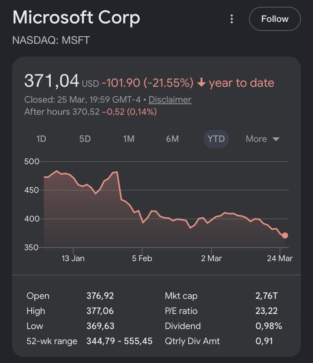Viewport: 313px width, 363px height.
Task: Click the Dividend label
Action: 183,326
